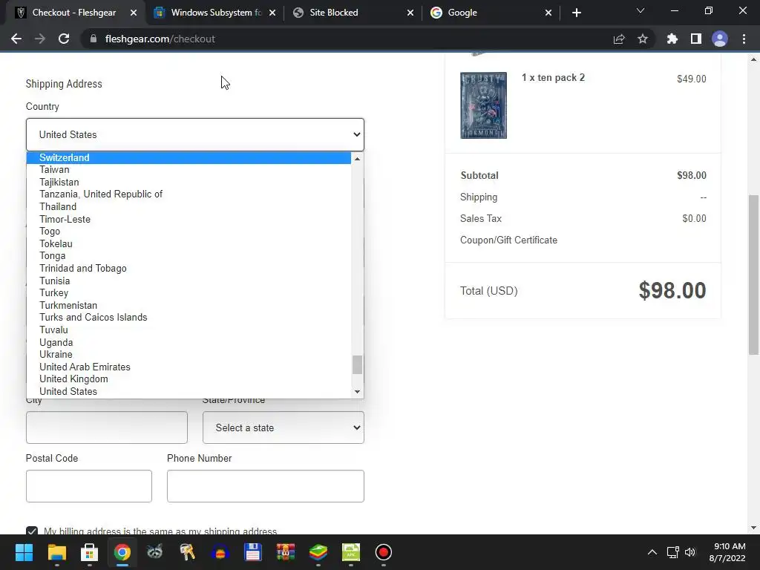The image size is (760, 570).
Task: Close the Site Blocked tab
Action: pos(410,13)
